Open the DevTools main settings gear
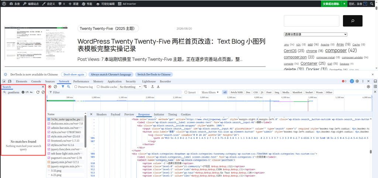The image size is (378, 178). (x=357, y=81)
